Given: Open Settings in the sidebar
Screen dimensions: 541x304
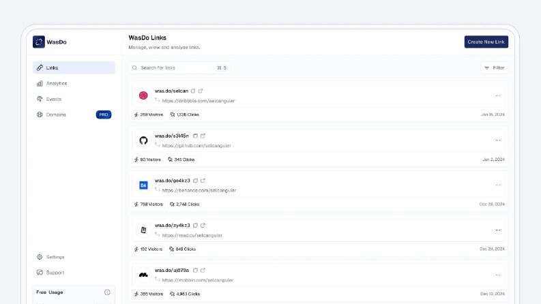Looking at the screenshot, I should 74,257.
